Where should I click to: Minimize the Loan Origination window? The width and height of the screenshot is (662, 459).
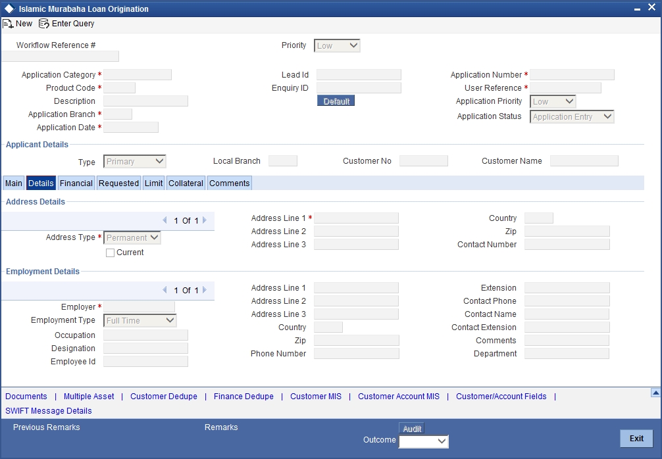(637, 9)
